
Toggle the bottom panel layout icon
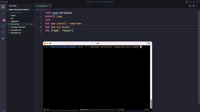point(190,2)
